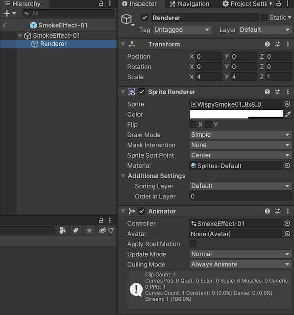
Task: Open Culling Mode Always Animate dropdown
Action: [241, 264]
